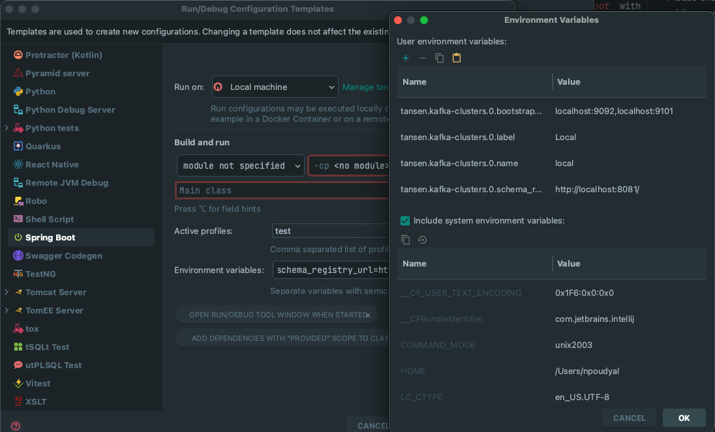Image resolution: width=715 pixels, height=432 pixels.
Task: Remove the selected environment variable
Action: tap(422, 58)
